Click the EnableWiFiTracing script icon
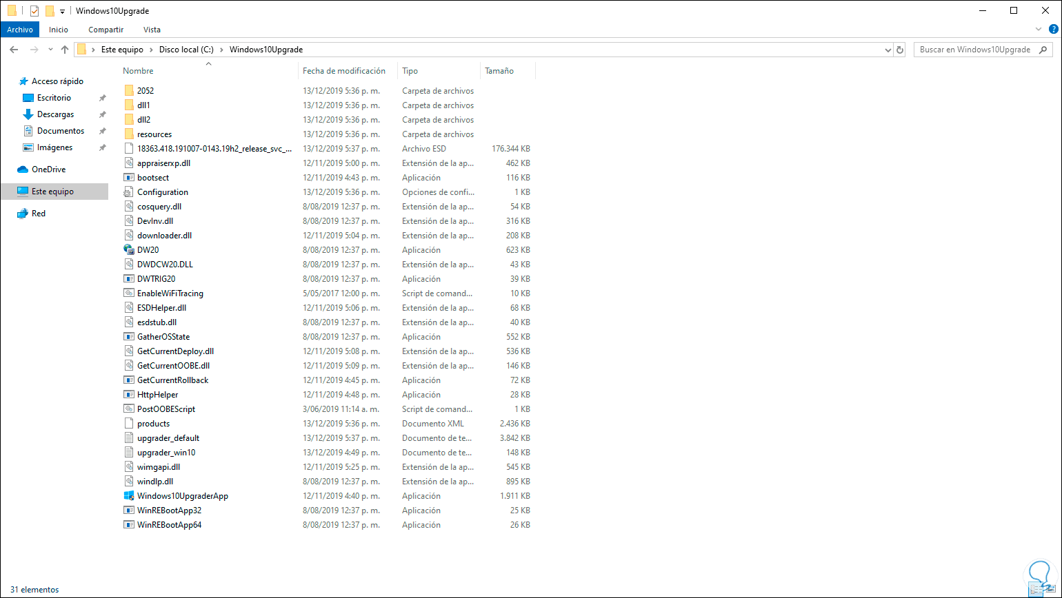This screenshot has width=1062, height=598. click(129, 293)
